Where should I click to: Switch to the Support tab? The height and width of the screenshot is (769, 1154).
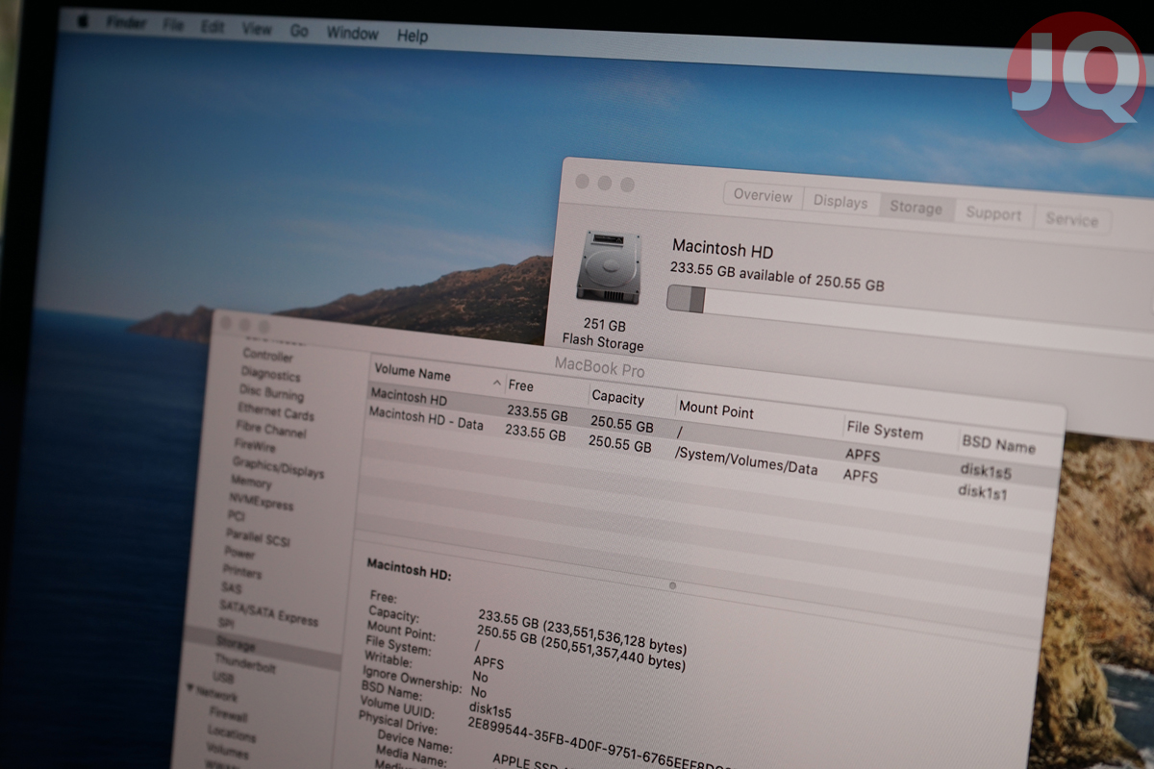(993, 213)
